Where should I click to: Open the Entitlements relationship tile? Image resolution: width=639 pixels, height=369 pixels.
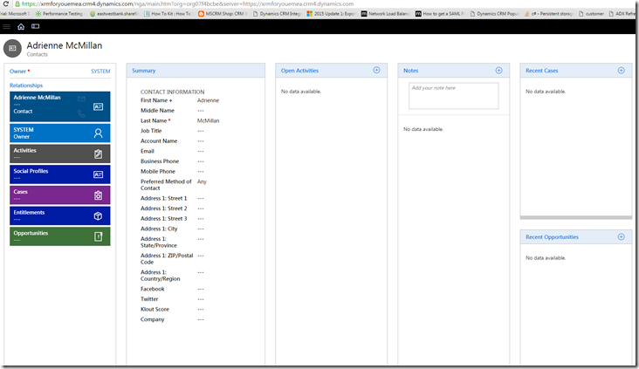point(60,215)
